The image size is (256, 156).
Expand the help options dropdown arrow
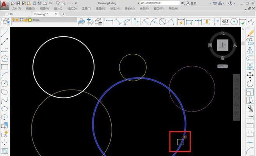pyautogui.click(x=234, y=3)
